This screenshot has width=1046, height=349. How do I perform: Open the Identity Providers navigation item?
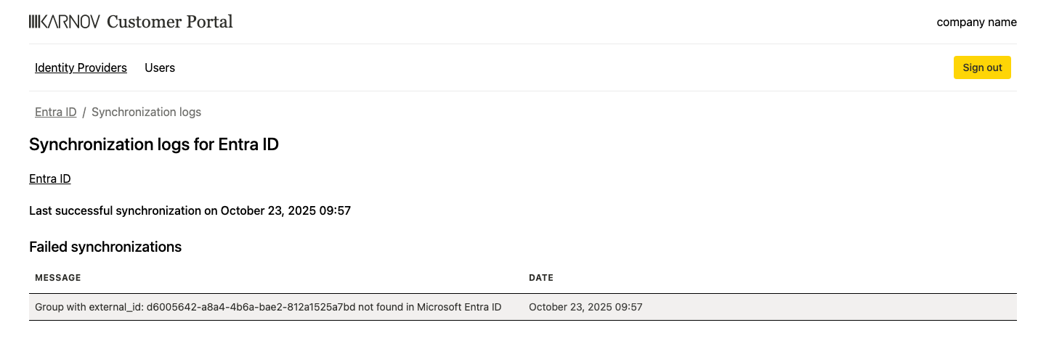(81, 67)
